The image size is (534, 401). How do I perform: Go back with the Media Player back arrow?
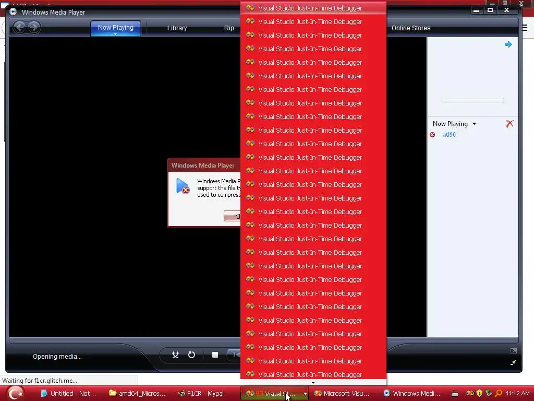pos(19,27)
